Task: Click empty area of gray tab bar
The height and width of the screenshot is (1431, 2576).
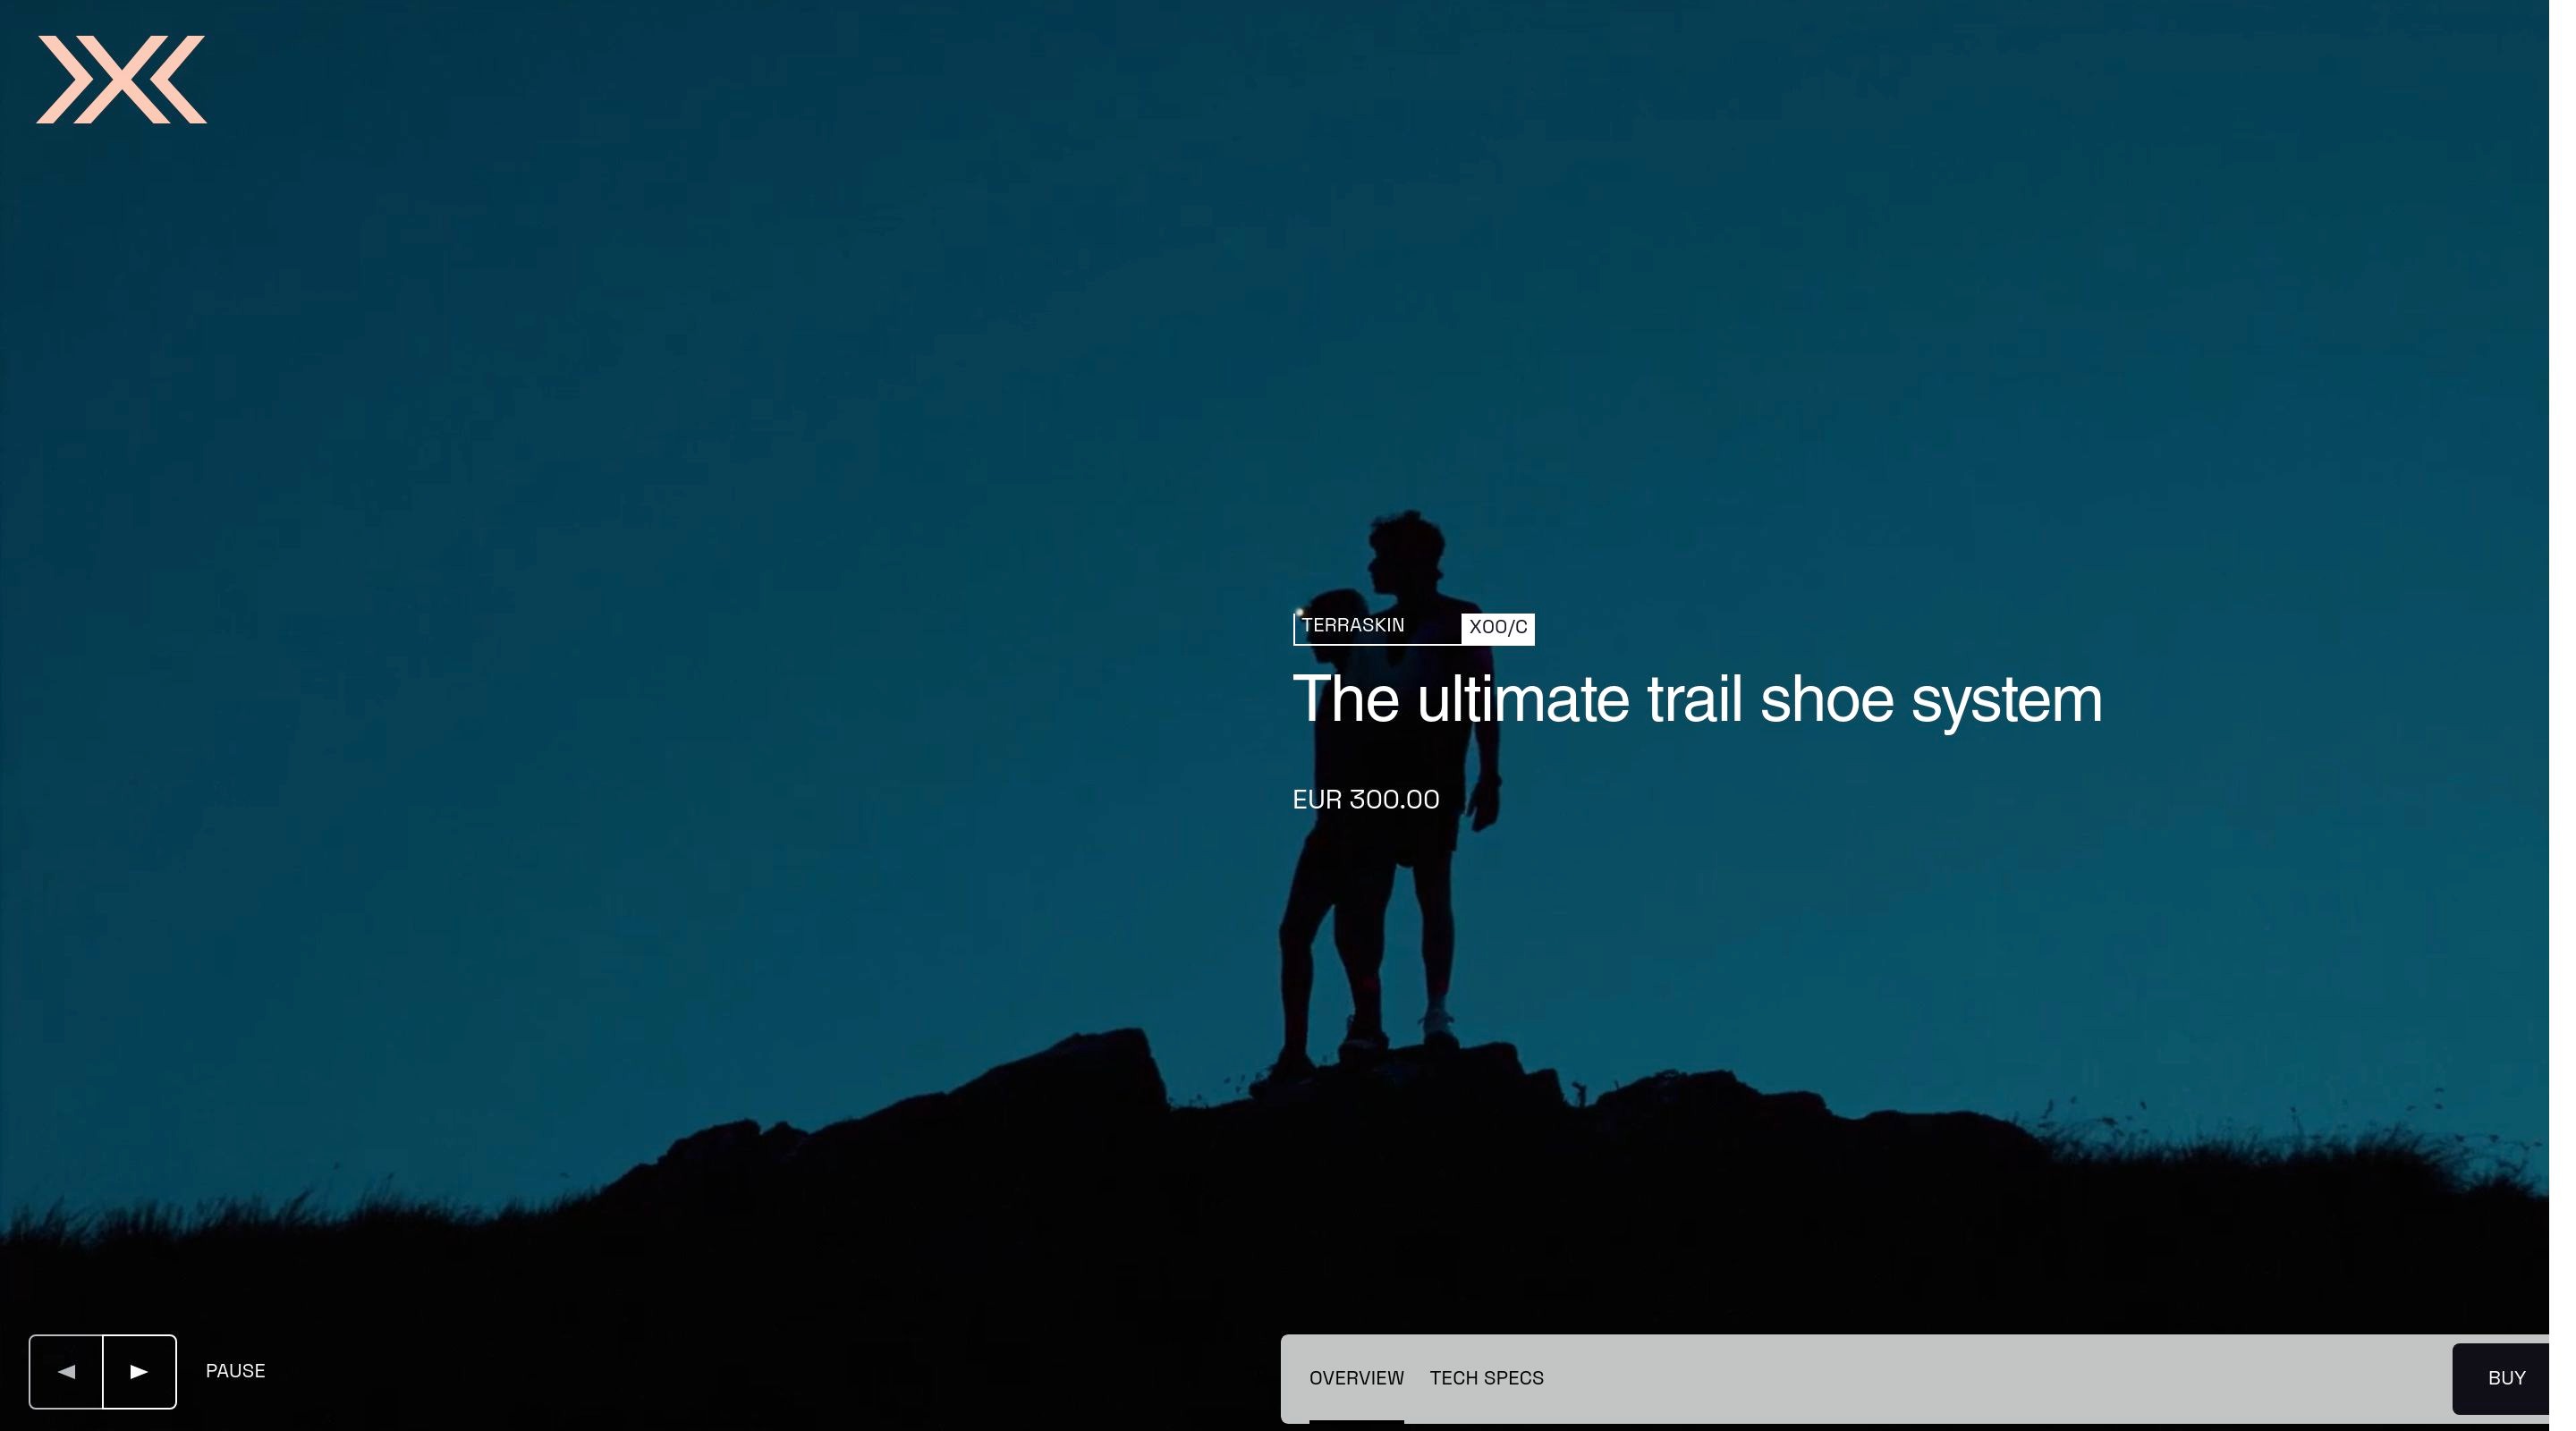Action: [x=2000, y=1378]
